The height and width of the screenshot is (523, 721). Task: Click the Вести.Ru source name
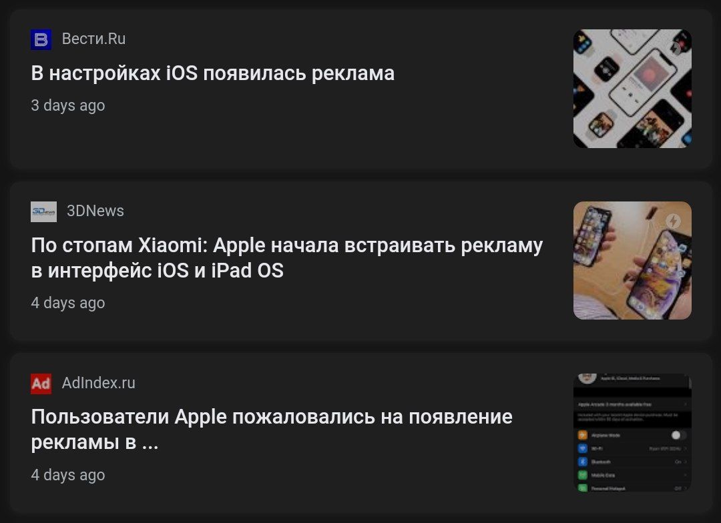pos(94,39)
